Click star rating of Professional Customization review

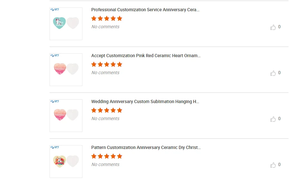(107, 19)
